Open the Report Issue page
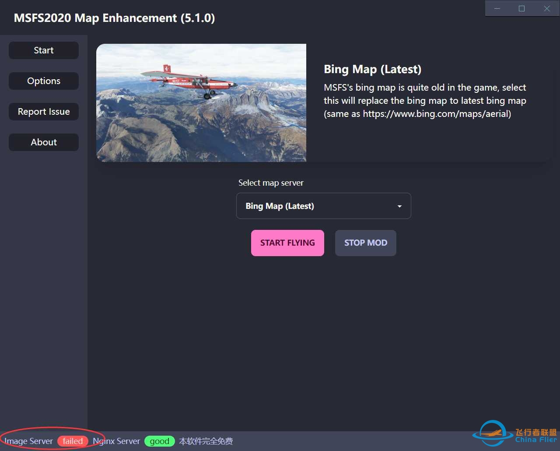The width and height of the screenshot is (560, 451). pyautogui.click(x=44, y=112)
